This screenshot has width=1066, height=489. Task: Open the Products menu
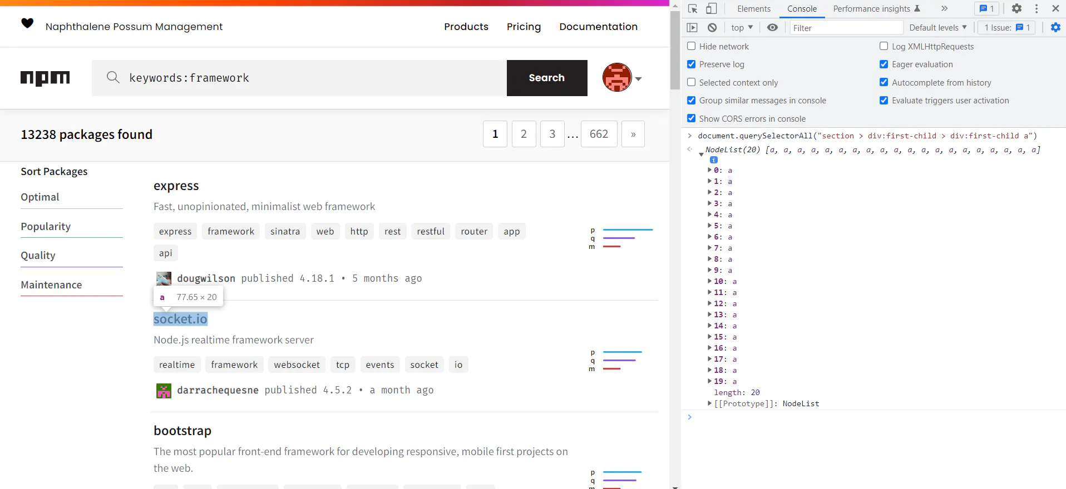[466, 26]
